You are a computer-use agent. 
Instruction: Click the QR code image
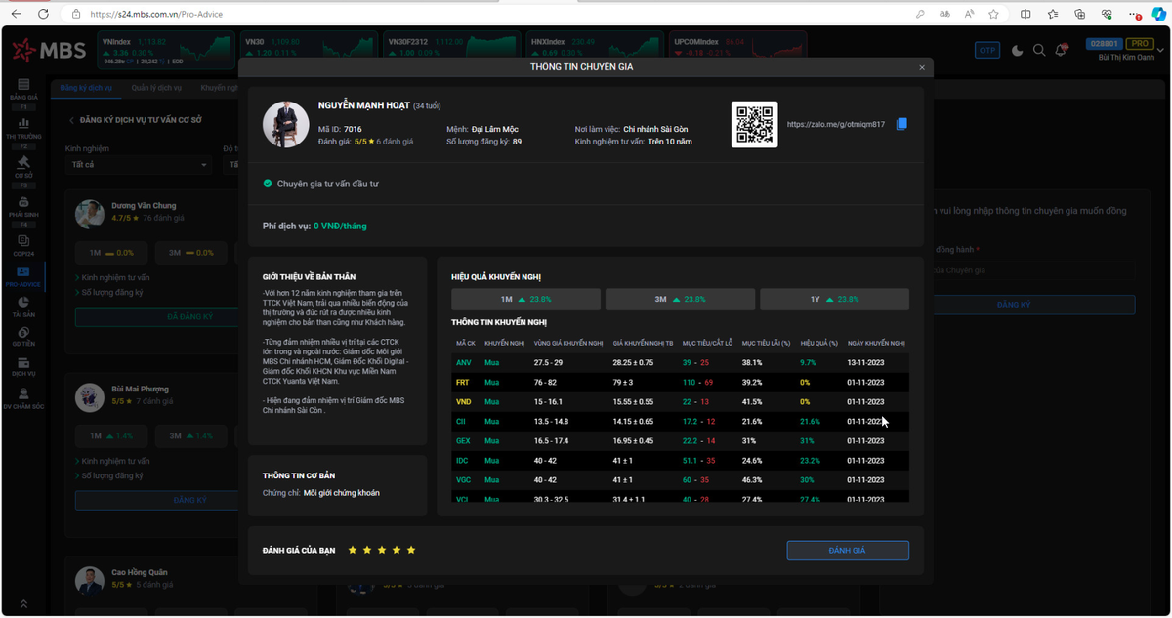click(x=754, y=125)
